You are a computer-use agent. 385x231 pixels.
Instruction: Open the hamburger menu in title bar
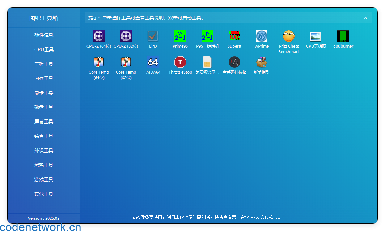[339, 18]
